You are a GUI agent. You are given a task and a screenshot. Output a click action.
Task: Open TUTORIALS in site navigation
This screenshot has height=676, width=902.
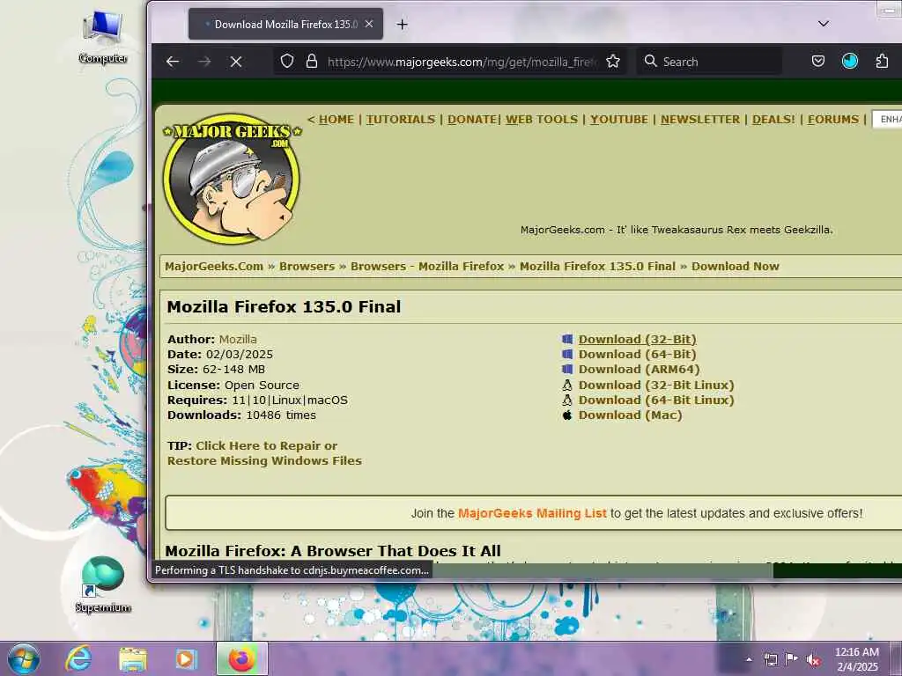click(401, 119)
